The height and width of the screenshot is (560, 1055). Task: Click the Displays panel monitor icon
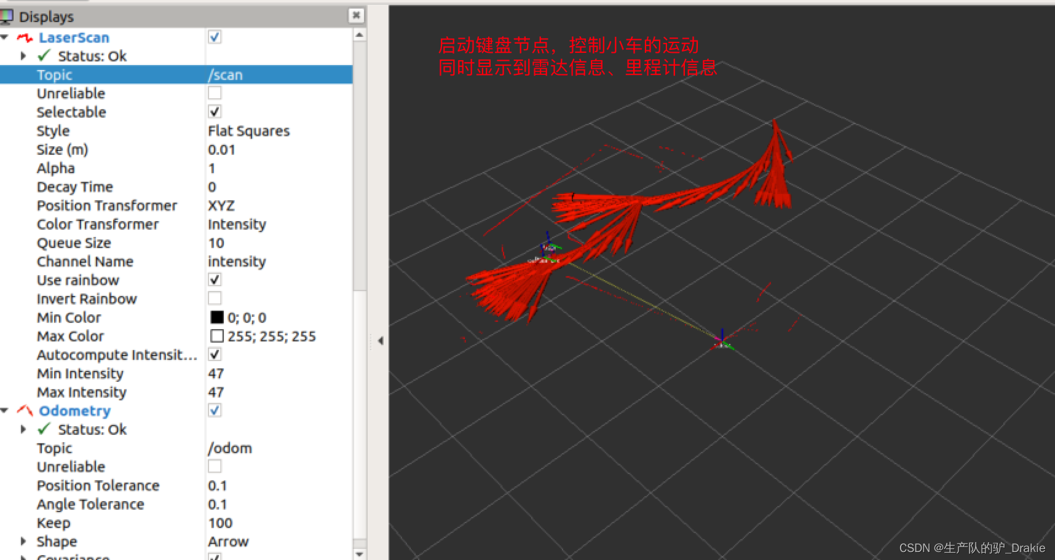pos(6,17)
